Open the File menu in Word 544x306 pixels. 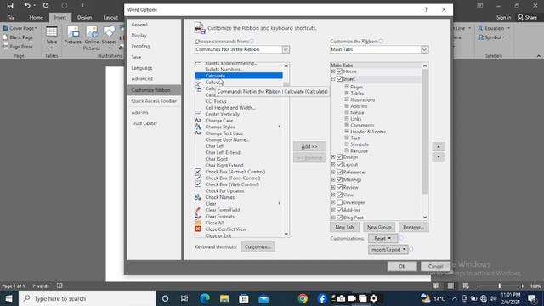click(11, 17)
